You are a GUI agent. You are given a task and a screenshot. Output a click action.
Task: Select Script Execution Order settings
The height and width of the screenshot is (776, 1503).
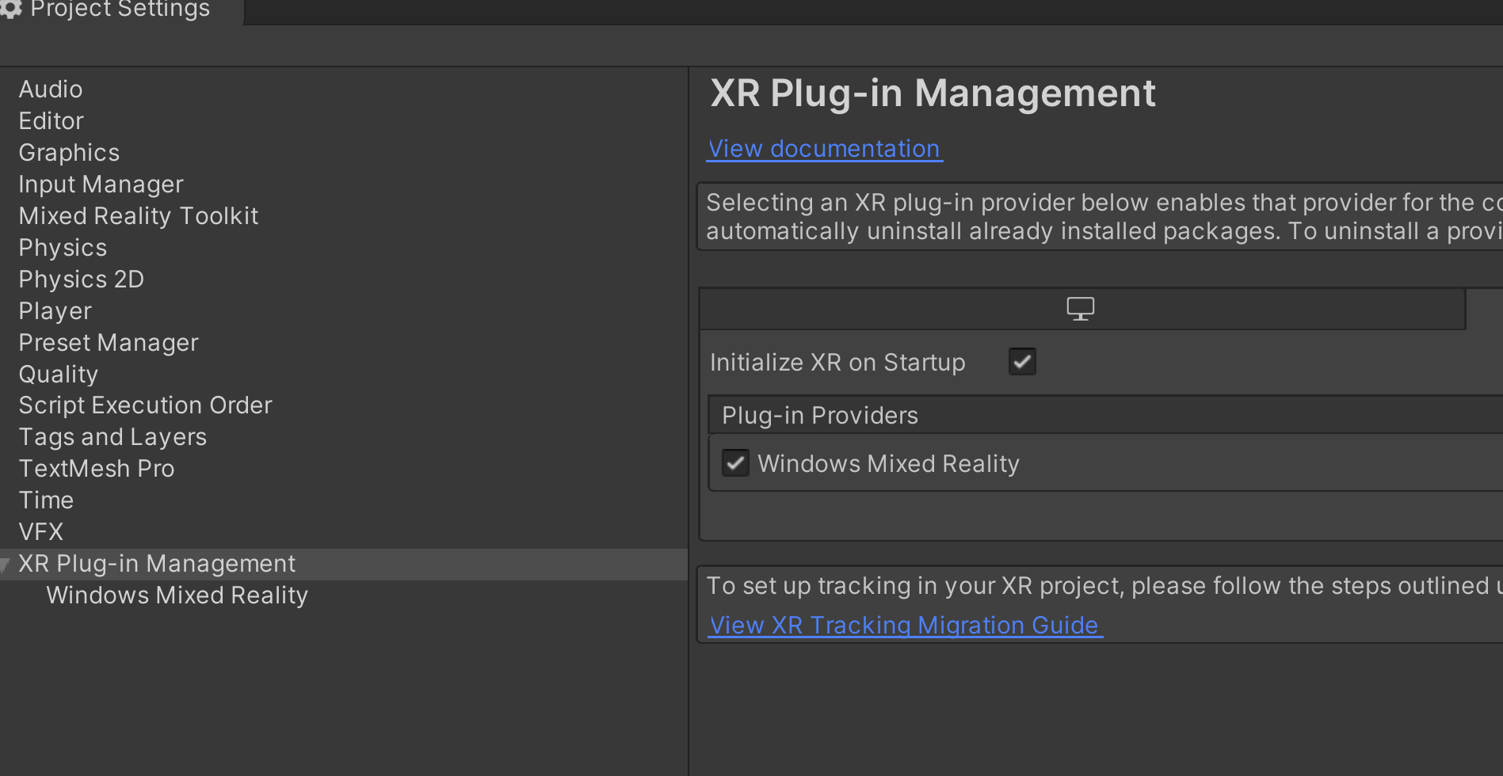coord(146,405)
